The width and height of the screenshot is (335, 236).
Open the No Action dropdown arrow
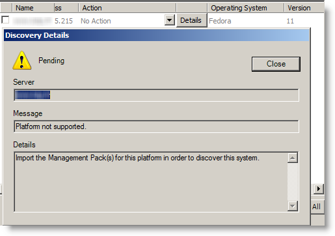(170, 20)
